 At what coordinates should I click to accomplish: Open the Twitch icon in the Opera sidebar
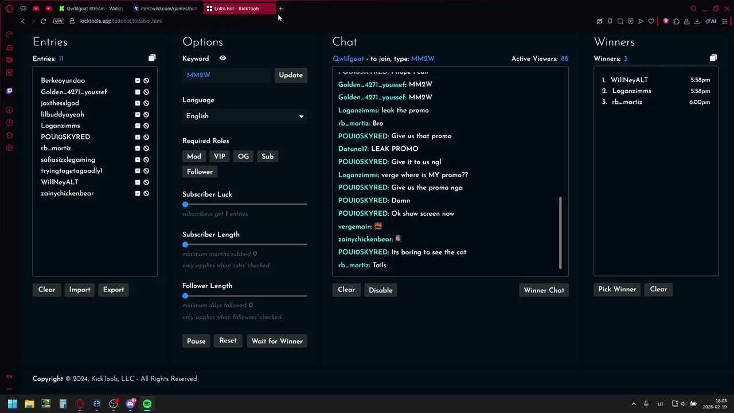9,91
